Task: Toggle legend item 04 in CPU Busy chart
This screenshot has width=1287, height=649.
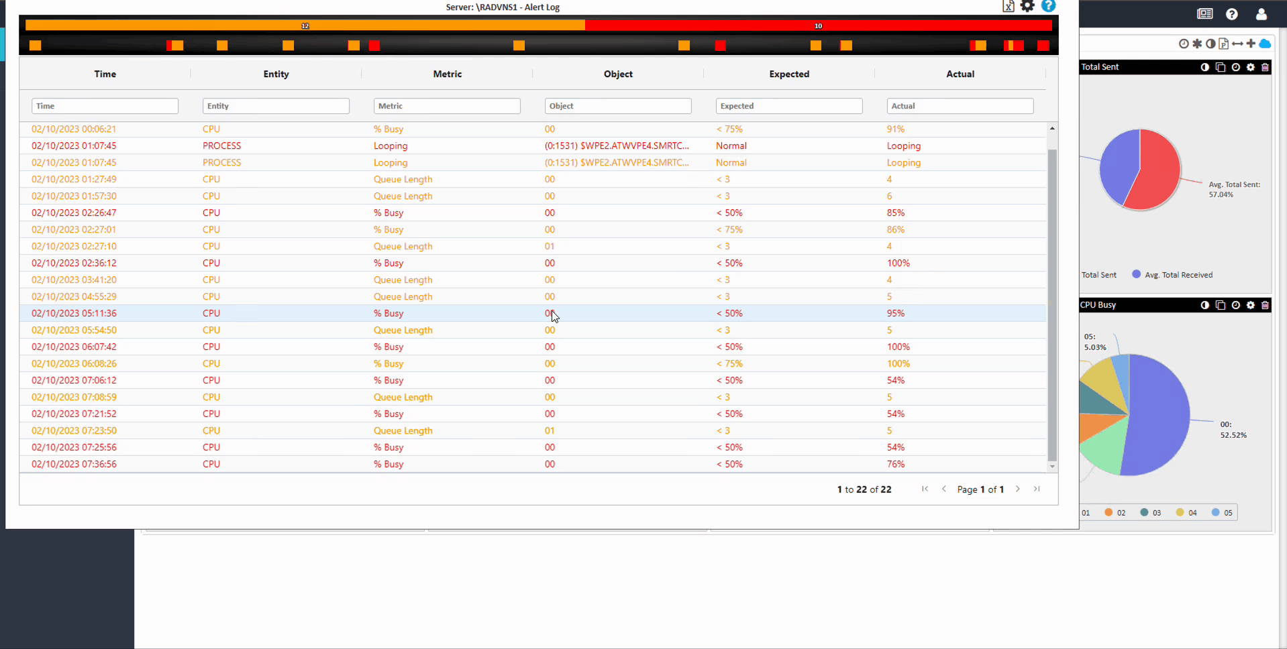Action: coord(1186,513)
